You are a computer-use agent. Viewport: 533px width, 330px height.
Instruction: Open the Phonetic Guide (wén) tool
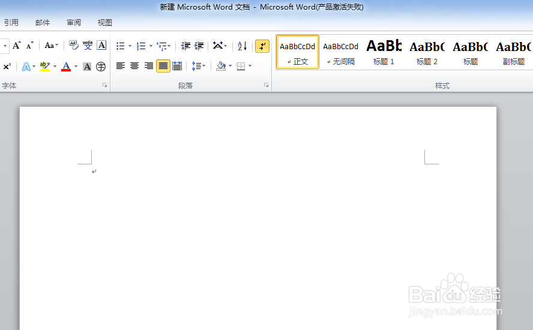click(x=88, y=46)
